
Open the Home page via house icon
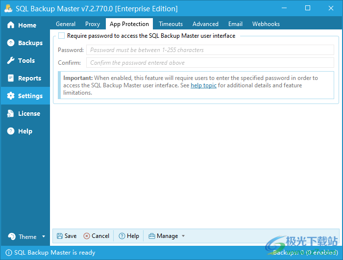coord(11,25)
